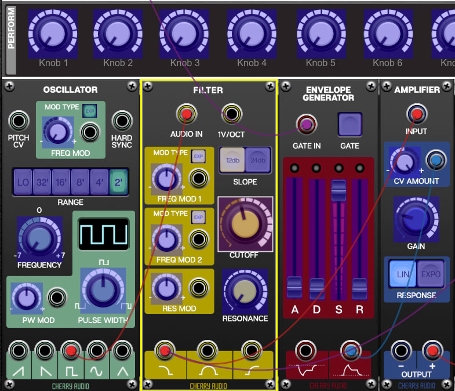The width and height of the screenshot is (455, 391).
Task: Click the Amplifier negative OUTPUT jack
Action: point(401,351)
